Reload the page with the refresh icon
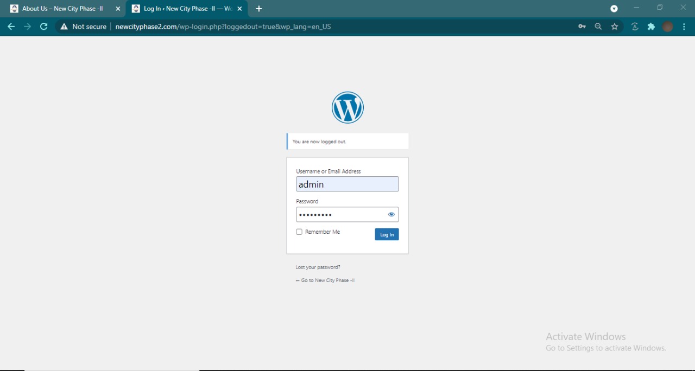 click(x=44, y=27)
